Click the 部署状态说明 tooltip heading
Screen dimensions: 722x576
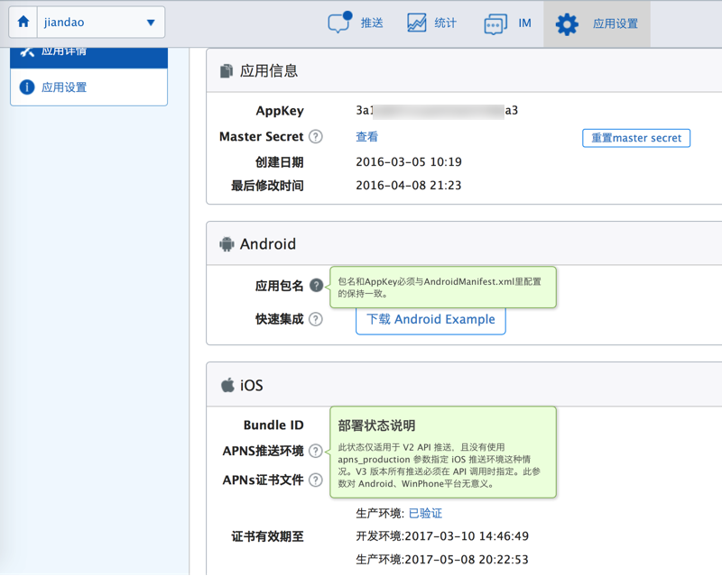pos(376,425)
